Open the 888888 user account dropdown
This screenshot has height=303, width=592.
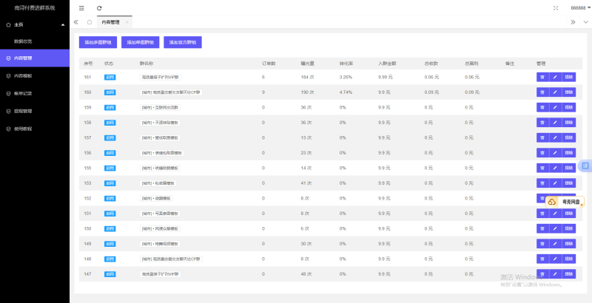(x=580, y=7)
